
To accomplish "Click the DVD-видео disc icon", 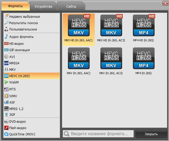I will (x=6, y=121).
